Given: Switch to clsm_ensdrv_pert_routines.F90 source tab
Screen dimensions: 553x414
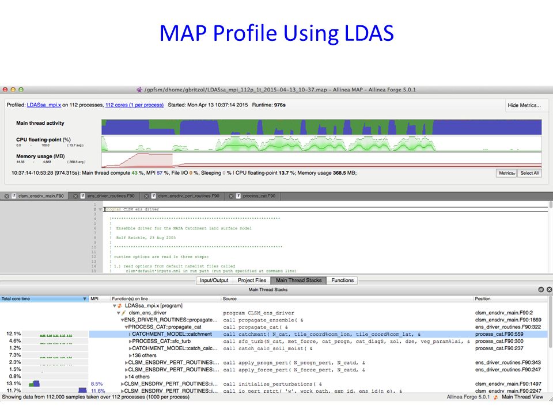Looking at the screenshot, I should click(182, 196).
